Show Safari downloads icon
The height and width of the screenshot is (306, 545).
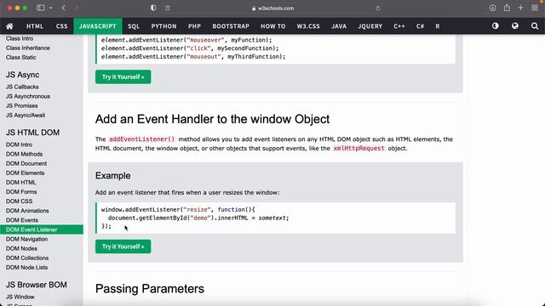(x=492, y=8)
